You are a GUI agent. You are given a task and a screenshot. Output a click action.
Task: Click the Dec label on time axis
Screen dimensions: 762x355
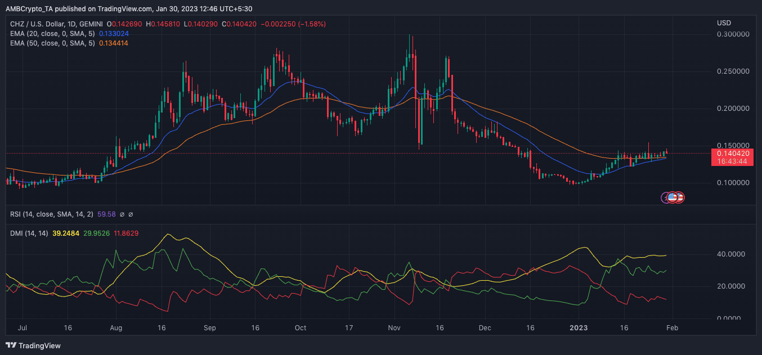click(485, 327)
